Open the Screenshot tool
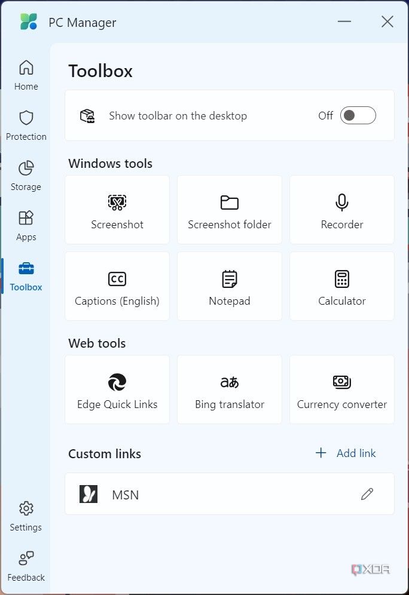409x595 pixels. (117, 210)
